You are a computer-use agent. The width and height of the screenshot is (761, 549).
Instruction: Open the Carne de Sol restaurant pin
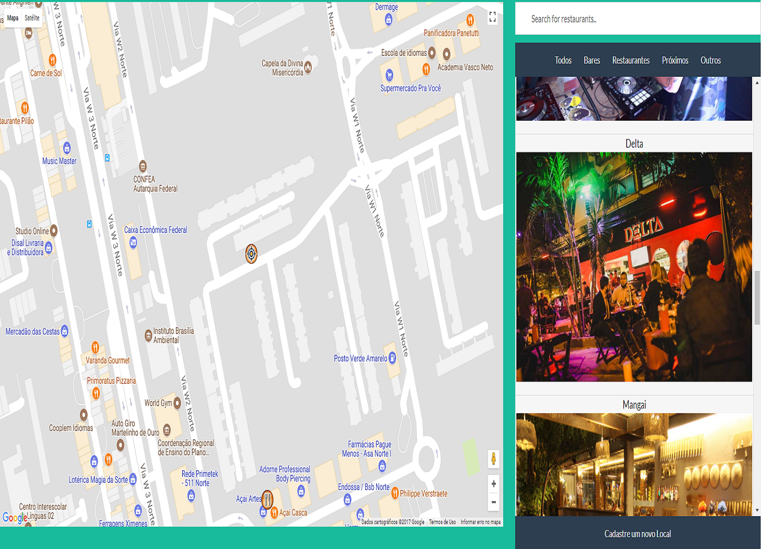point(52,60)
